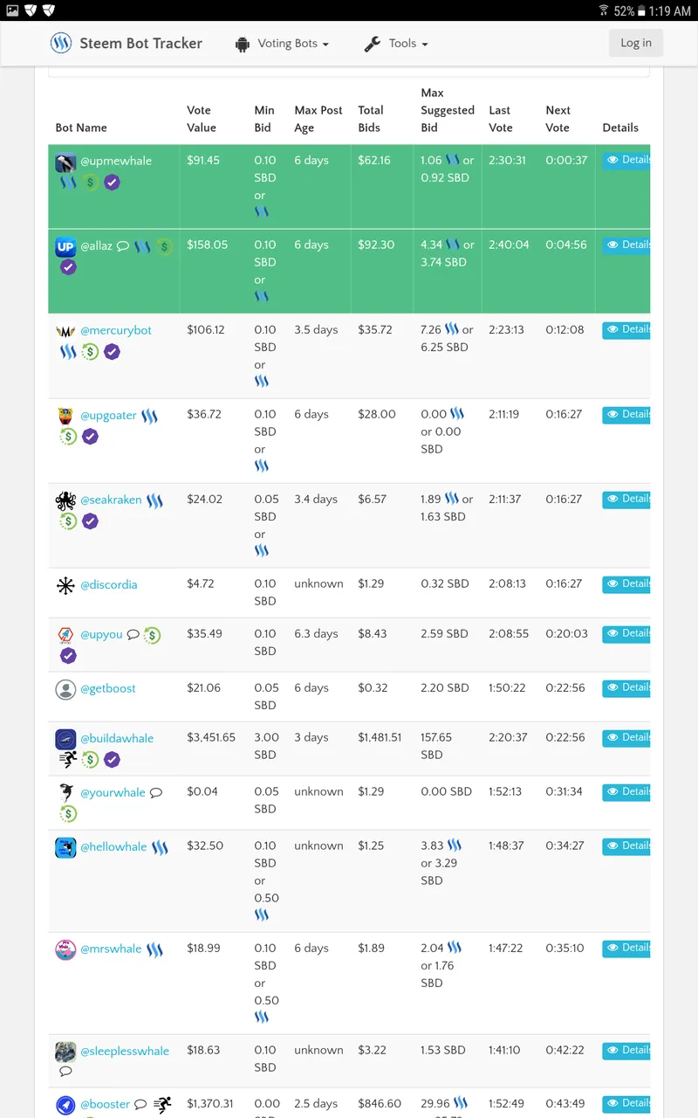Click the $3,451.65 vote value cell
This screenshot has height=1118, width=698.
[x=211, y=737]
